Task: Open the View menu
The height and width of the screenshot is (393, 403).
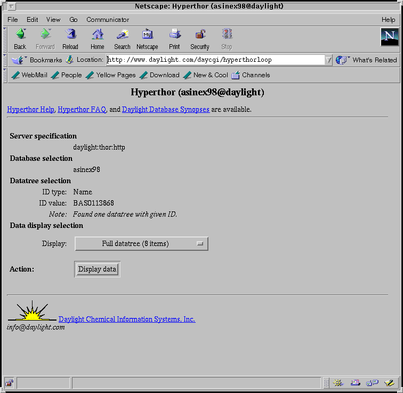Action: tap(53, 20)
